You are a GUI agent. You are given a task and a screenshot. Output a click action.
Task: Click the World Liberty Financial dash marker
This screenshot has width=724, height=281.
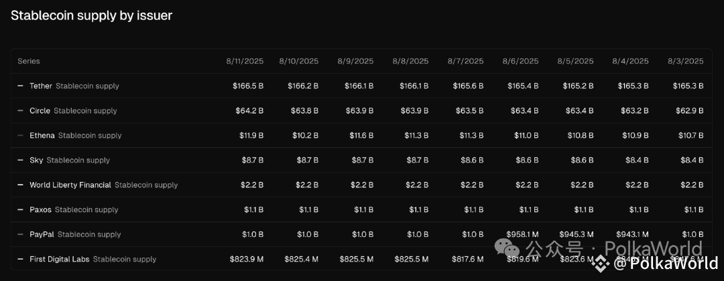point(20,185)
